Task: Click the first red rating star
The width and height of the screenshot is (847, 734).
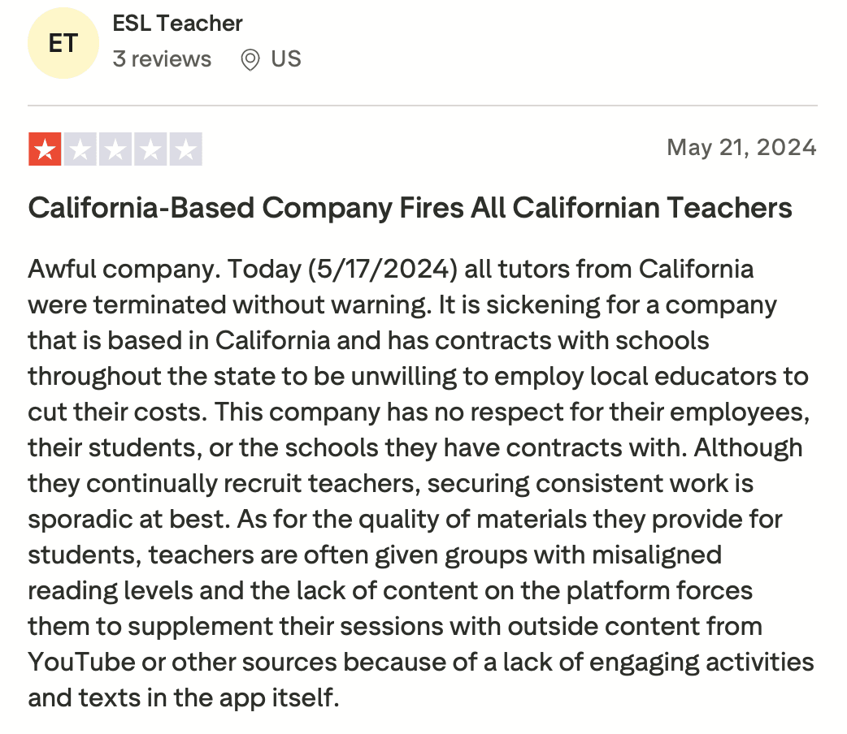Action: [x=45, y=149]
